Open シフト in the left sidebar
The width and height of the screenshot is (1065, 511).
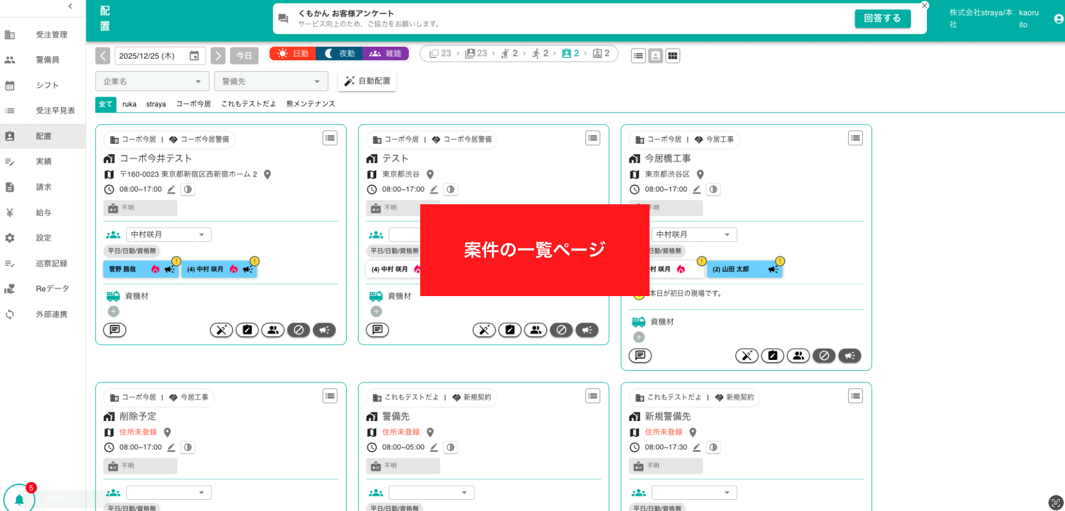[x=47, y=85]
